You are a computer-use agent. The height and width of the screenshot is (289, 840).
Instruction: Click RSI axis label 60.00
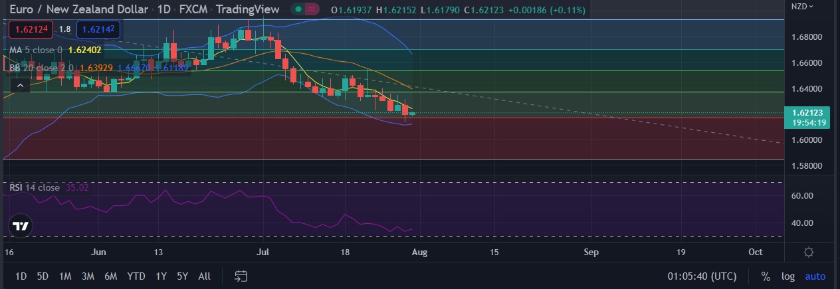(801, 196)
